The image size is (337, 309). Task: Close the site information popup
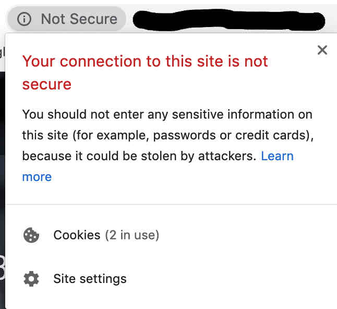[x=322, y=50]
